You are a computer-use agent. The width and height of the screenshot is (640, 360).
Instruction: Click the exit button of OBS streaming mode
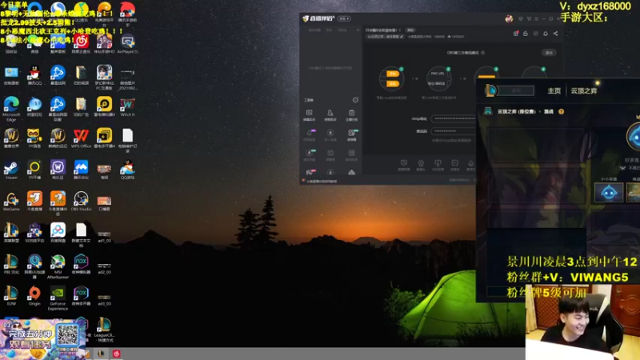coord(549,53)
